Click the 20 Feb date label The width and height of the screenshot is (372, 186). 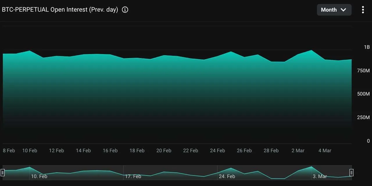[x=164, y=151]
